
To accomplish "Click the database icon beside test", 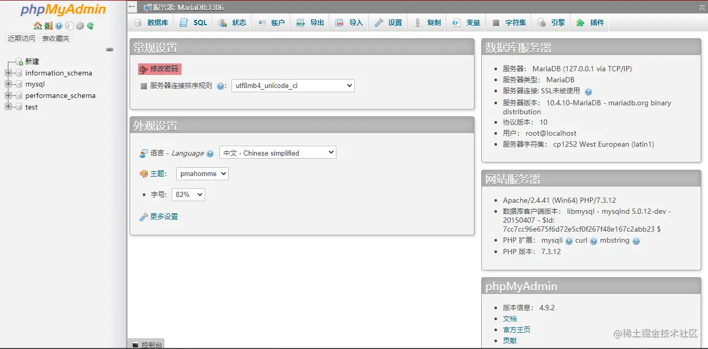I will click(x=19, y=107).
